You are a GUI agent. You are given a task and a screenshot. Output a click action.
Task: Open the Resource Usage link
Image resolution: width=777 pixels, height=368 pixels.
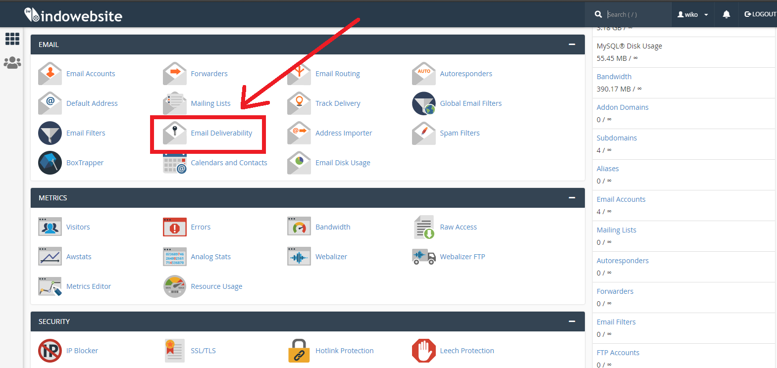[216, 286]
